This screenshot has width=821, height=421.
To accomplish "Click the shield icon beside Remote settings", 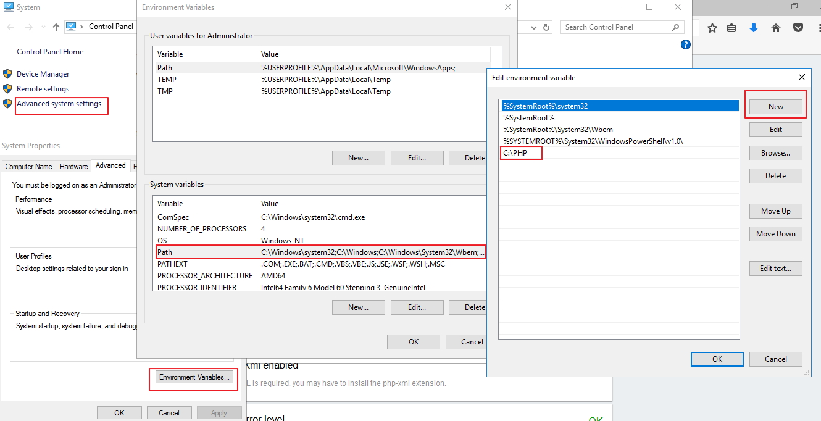I will point(7,89).
